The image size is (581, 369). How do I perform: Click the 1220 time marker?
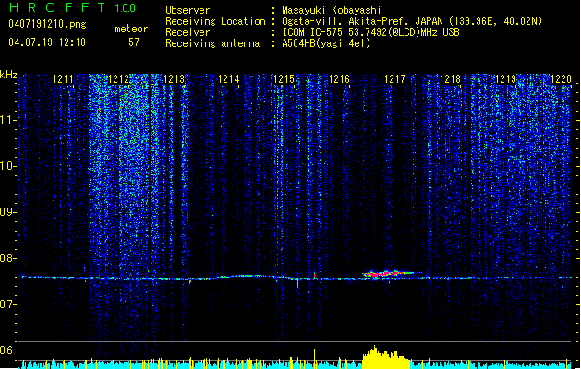click(561, 79)
